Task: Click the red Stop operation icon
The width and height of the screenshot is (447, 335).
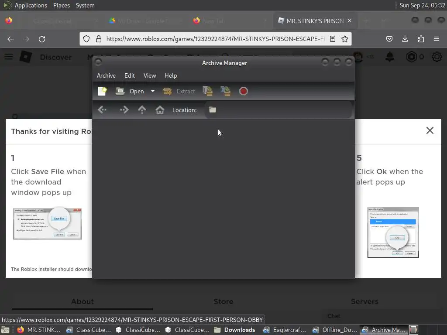Action: click(x=244, y=91)
